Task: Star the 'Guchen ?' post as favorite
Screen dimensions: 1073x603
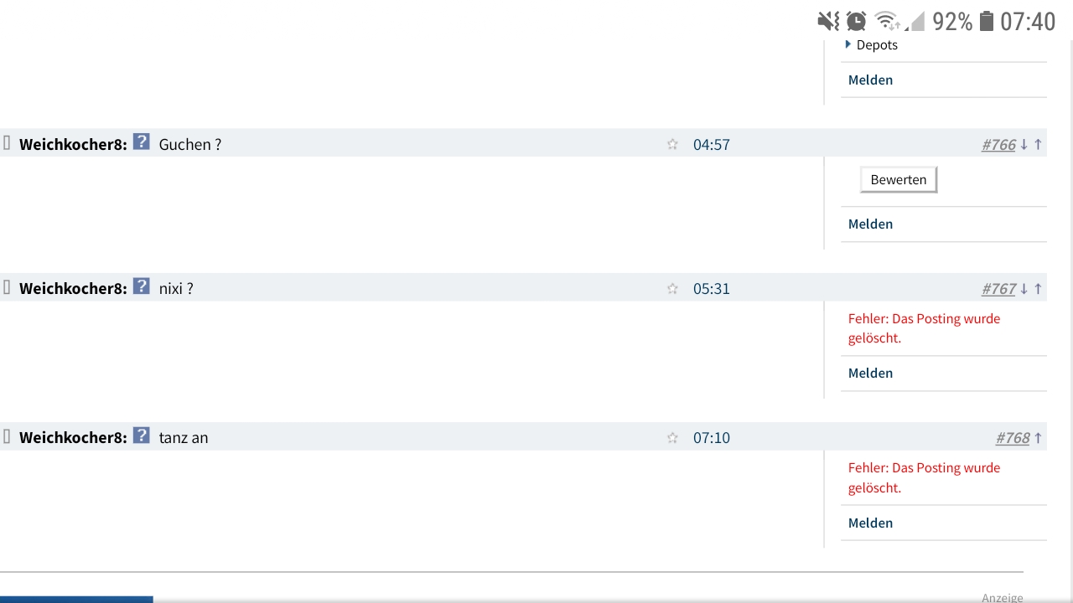Action: (672, 144)
